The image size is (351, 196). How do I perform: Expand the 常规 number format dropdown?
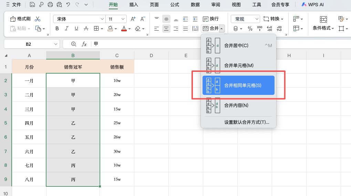point(245,19)
